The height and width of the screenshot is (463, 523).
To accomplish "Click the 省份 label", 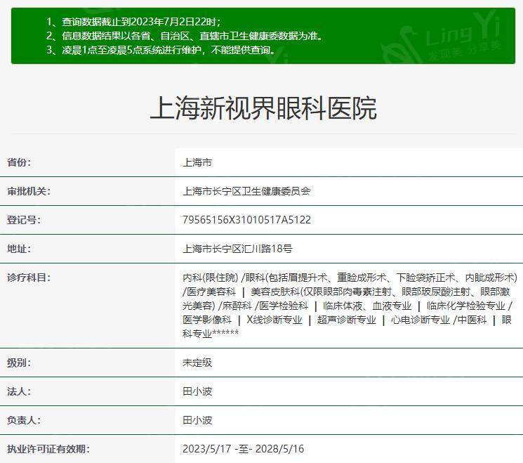I will (x=19, y=162).
